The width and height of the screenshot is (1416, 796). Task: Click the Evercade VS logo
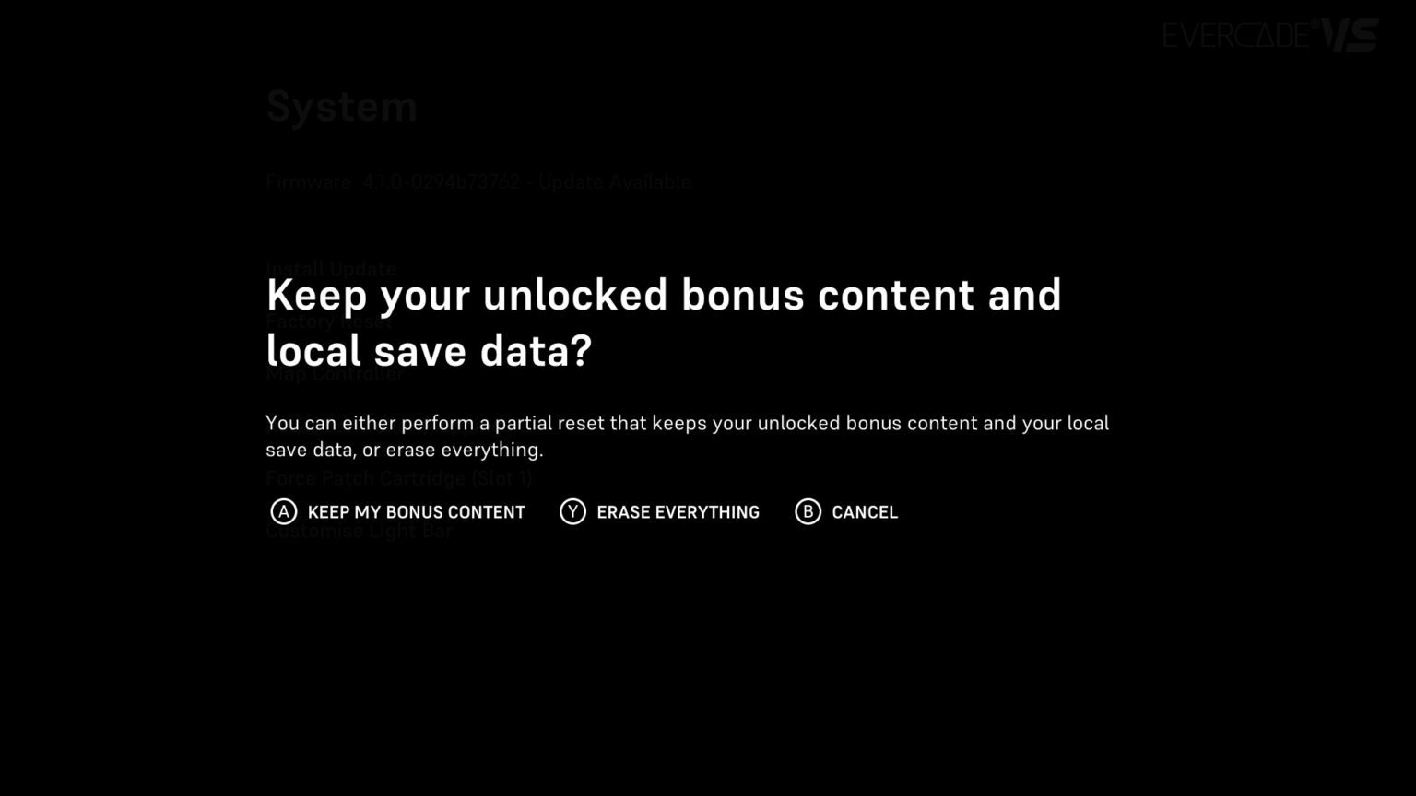coord(1270,35)
